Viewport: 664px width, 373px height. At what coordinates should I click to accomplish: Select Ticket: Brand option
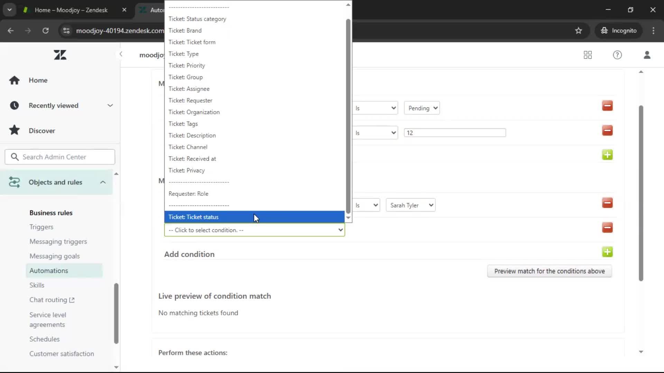[255, 30]
